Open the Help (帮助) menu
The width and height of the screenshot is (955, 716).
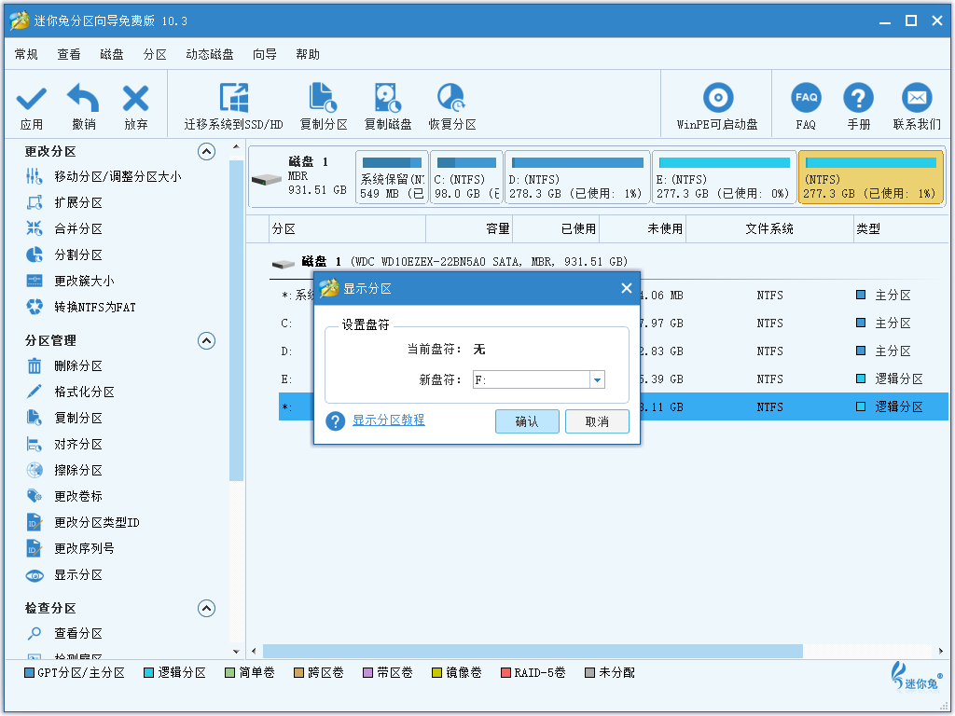[x=308, y=55]
